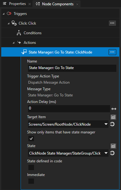Click the Triggers heading text
This screenshot has height=190, width=121.
[20, 14]
